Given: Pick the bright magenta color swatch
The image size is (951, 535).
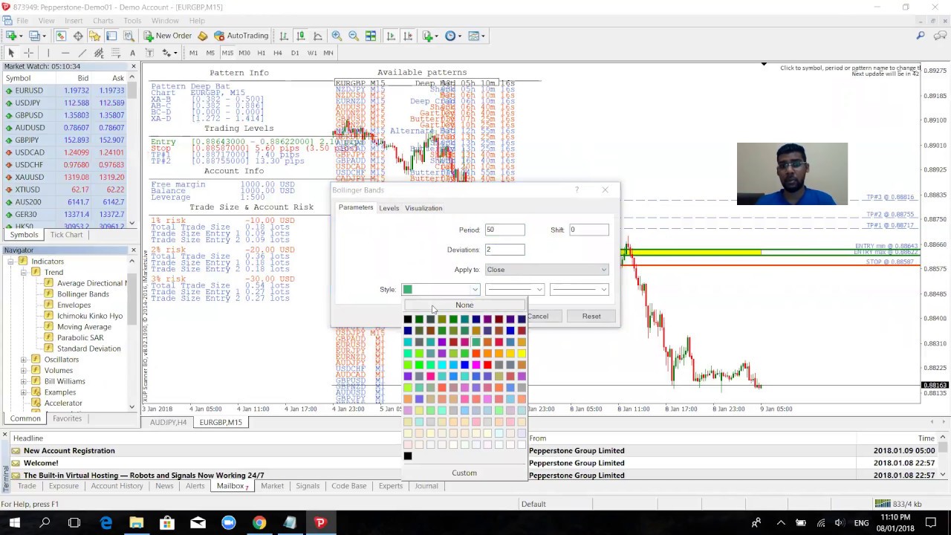Looking at the screenshot, I should click(476, 365).
